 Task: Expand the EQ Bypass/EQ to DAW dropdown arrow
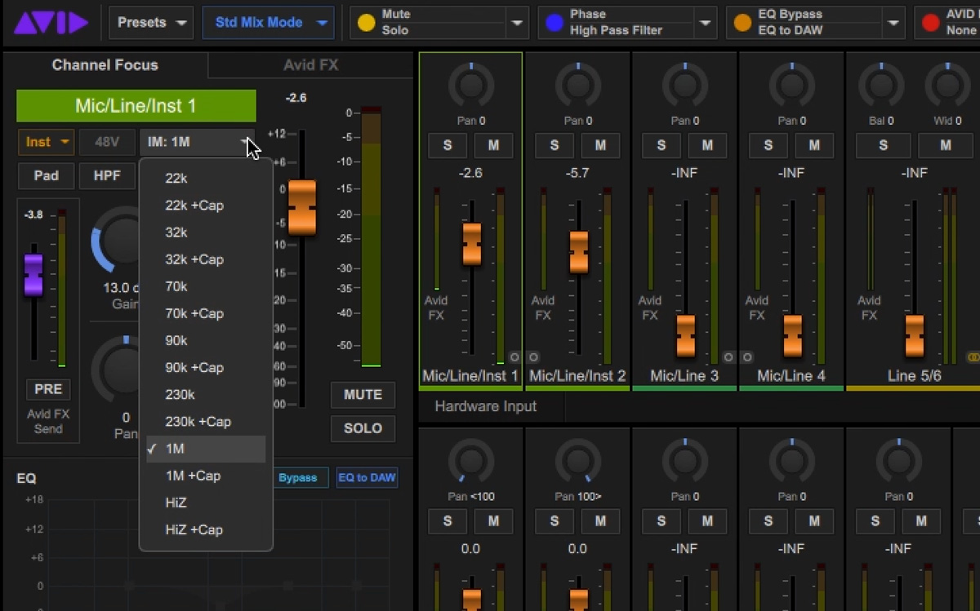click(x=893, y=23)
